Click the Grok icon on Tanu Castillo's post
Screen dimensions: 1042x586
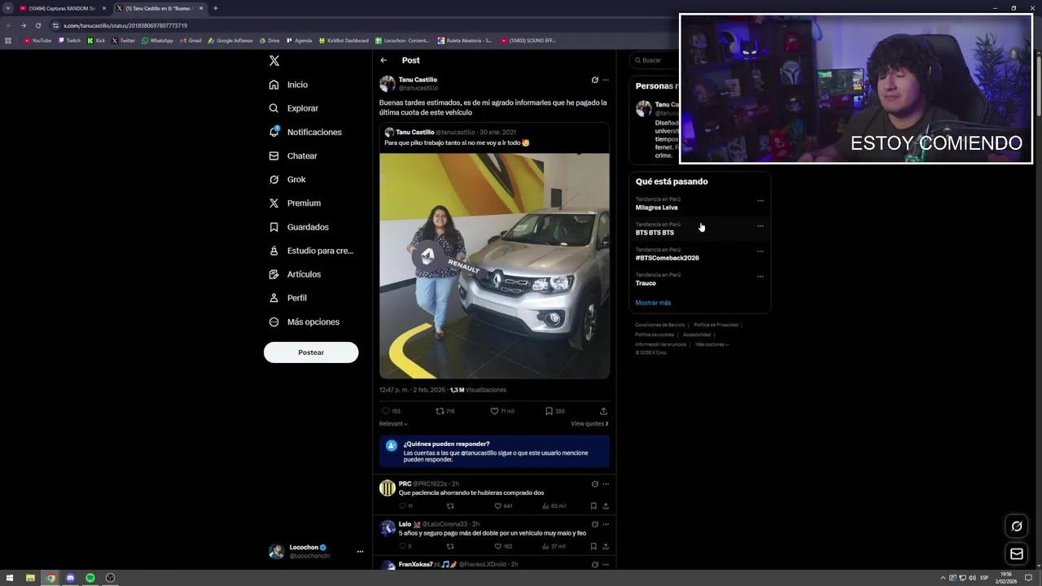594,80
